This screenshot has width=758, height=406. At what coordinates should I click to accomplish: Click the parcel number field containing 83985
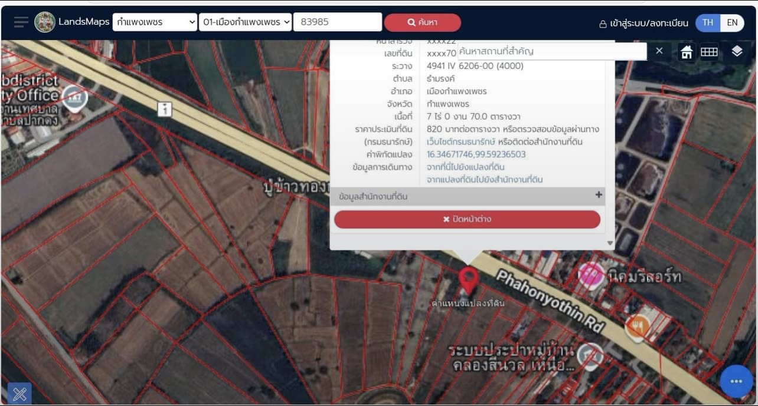337,22
